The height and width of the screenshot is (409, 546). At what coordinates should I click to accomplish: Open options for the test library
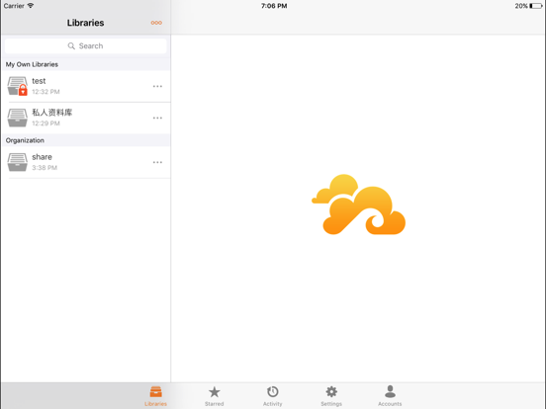pyautogui.click(x=157, y=86)
